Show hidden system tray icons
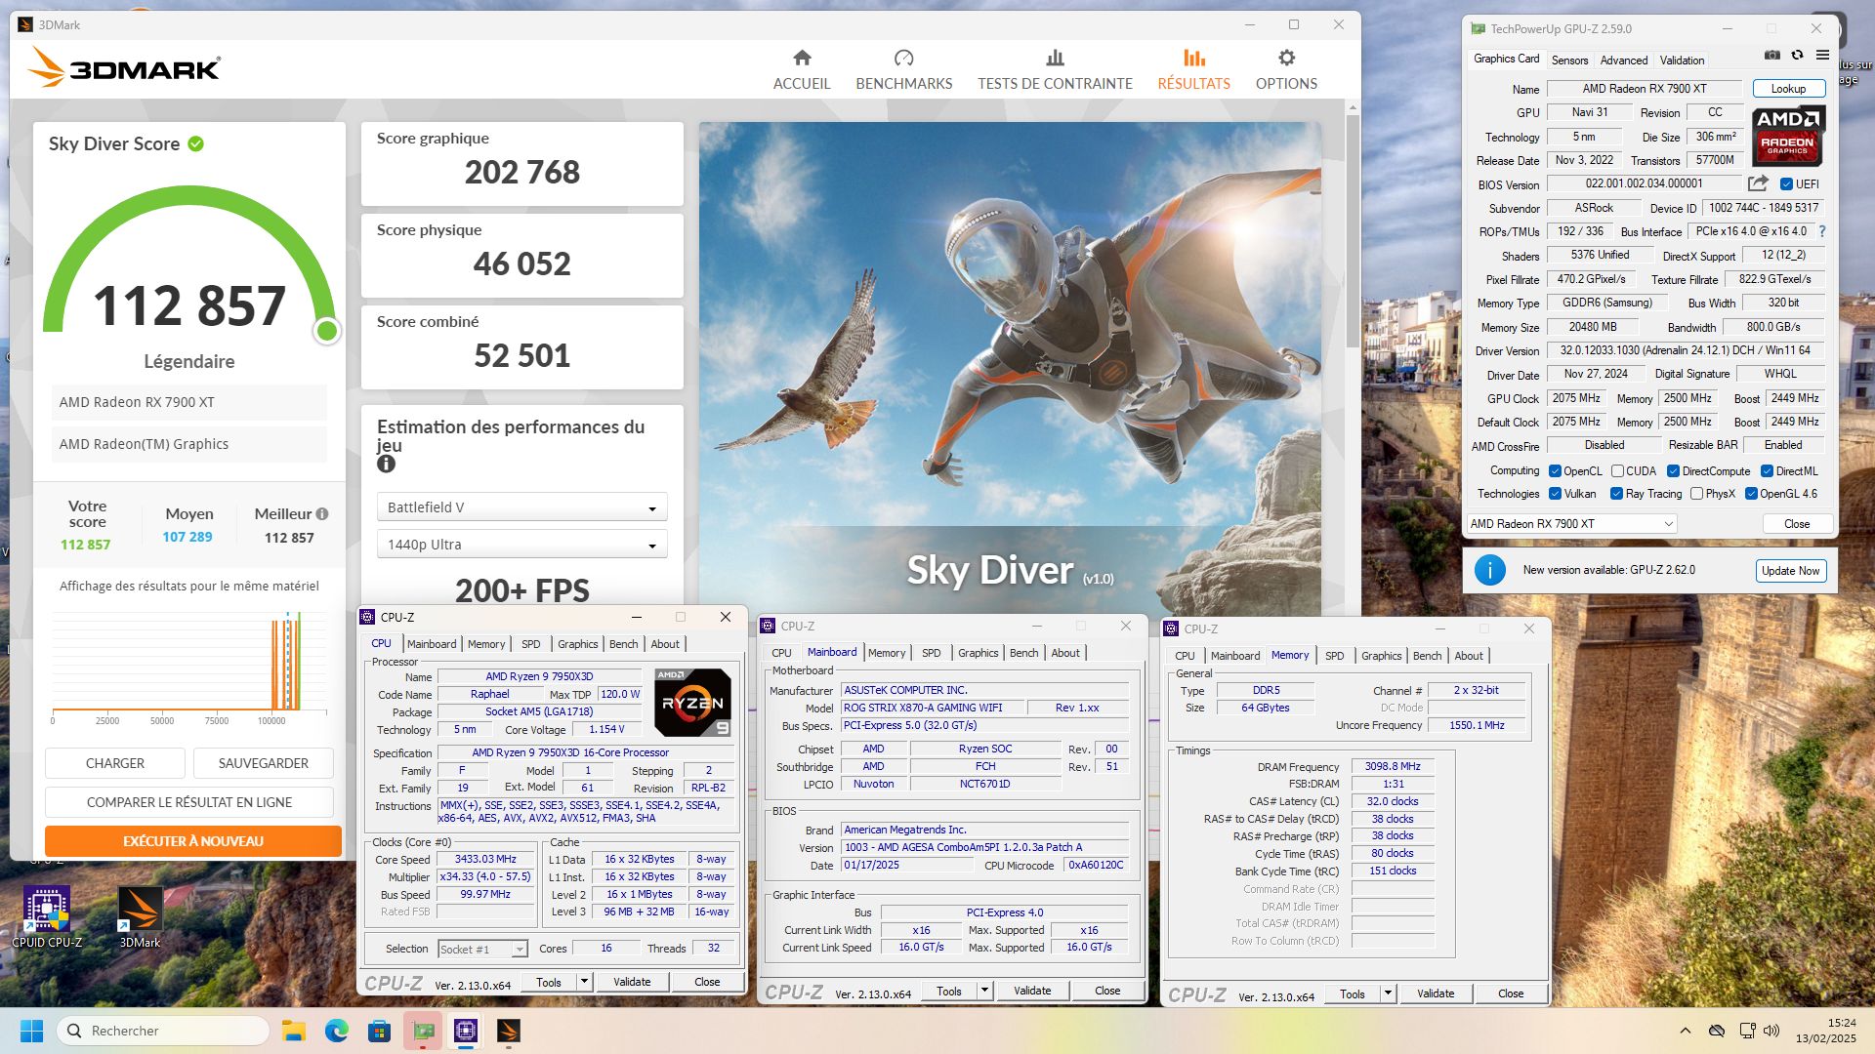 [x=1685, y=1031]
